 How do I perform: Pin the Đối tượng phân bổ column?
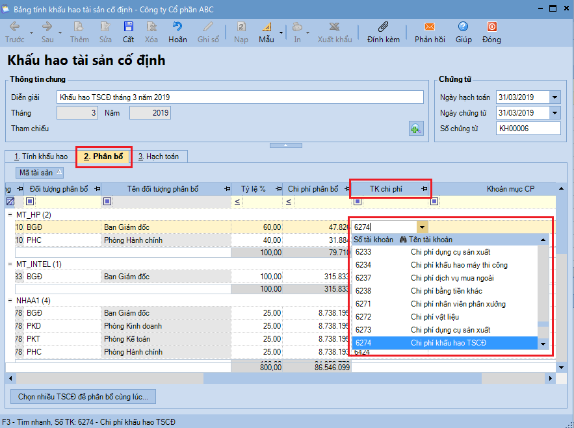pyautogui.click(x=97, y=189)
